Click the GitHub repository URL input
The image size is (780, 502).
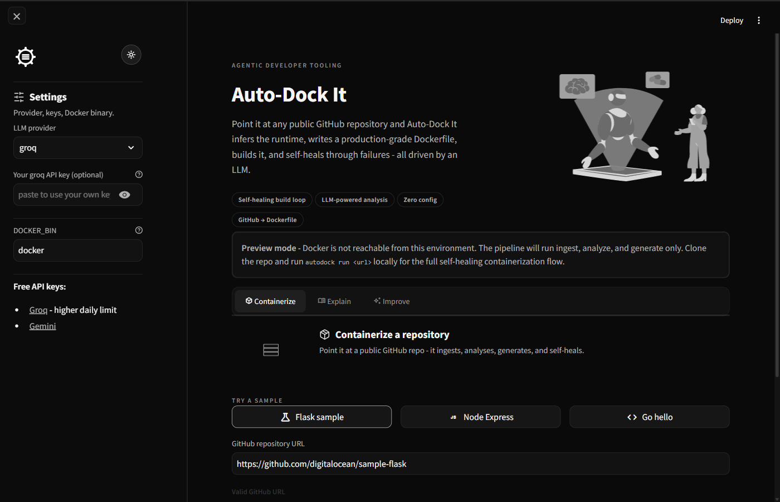(x=480, y=464)
